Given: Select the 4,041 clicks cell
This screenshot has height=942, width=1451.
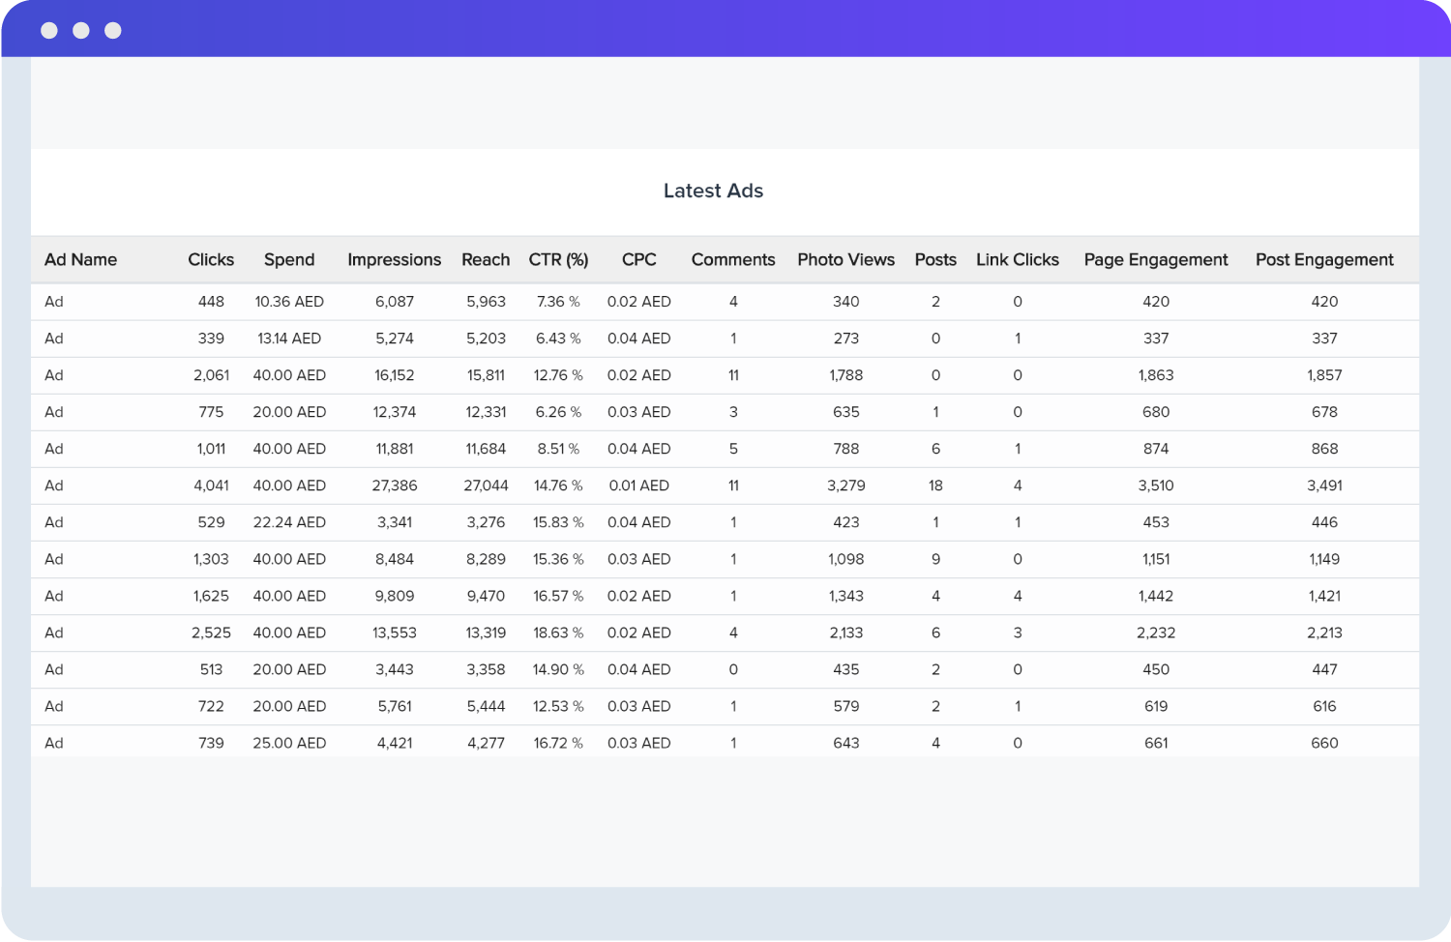Looking at the screenshot, I should click(211, 486).
